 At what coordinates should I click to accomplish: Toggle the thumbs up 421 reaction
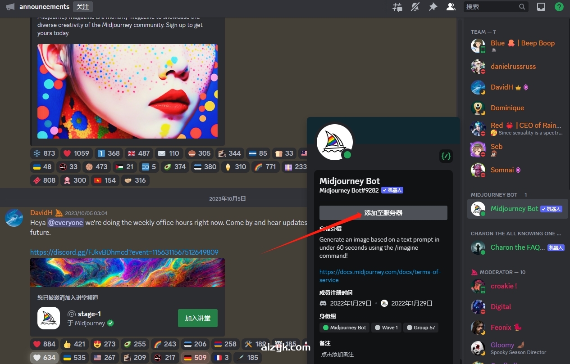click(x=74, y=344)
